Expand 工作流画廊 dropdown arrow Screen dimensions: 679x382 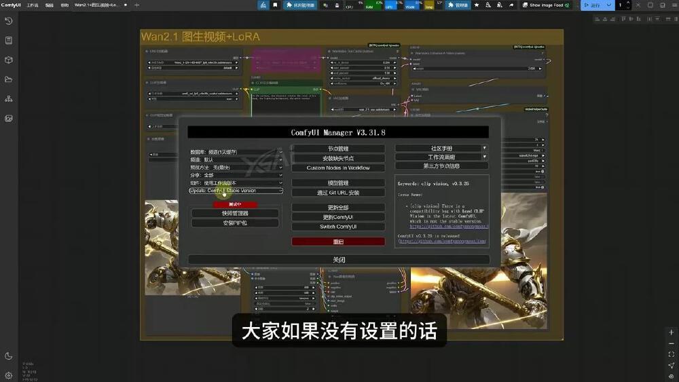(485, 157)
